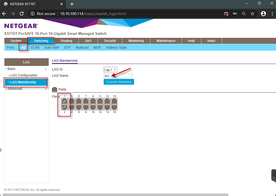Click the browser back arrow
Viewport: 276px width, 196px height.
pos(4,14)
